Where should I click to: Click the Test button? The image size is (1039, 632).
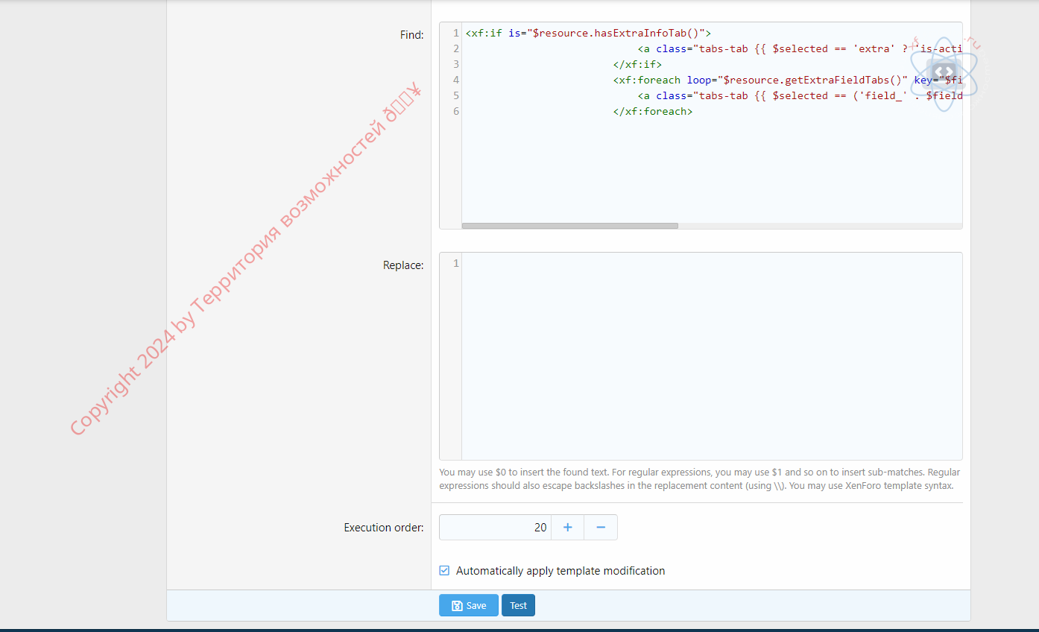(x=518, y=605)
